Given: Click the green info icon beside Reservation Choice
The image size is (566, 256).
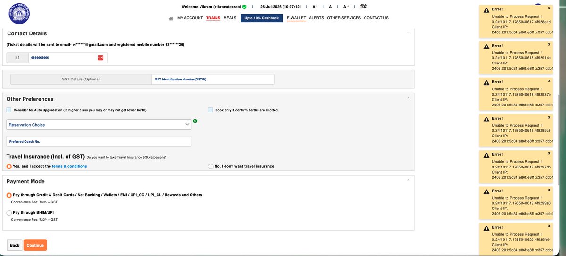Looking at the screenshot, I should (x=195, y=121).
